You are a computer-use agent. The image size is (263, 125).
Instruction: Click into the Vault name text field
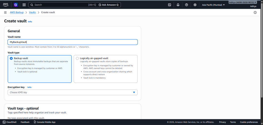[72, 42]
